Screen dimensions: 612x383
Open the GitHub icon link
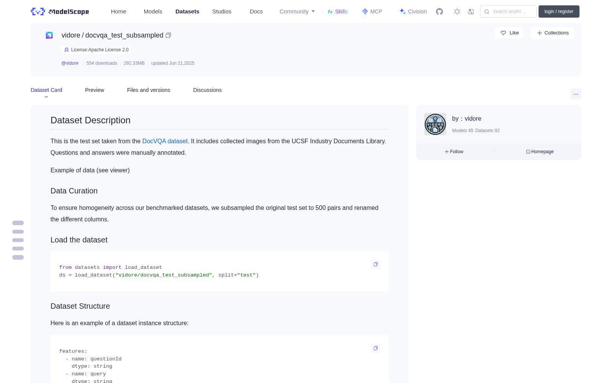(439, 11)
